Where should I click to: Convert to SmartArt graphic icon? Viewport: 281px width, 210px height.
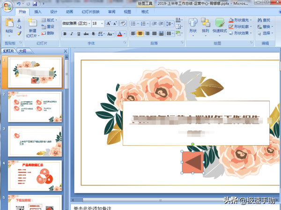(x=179, y=33)
